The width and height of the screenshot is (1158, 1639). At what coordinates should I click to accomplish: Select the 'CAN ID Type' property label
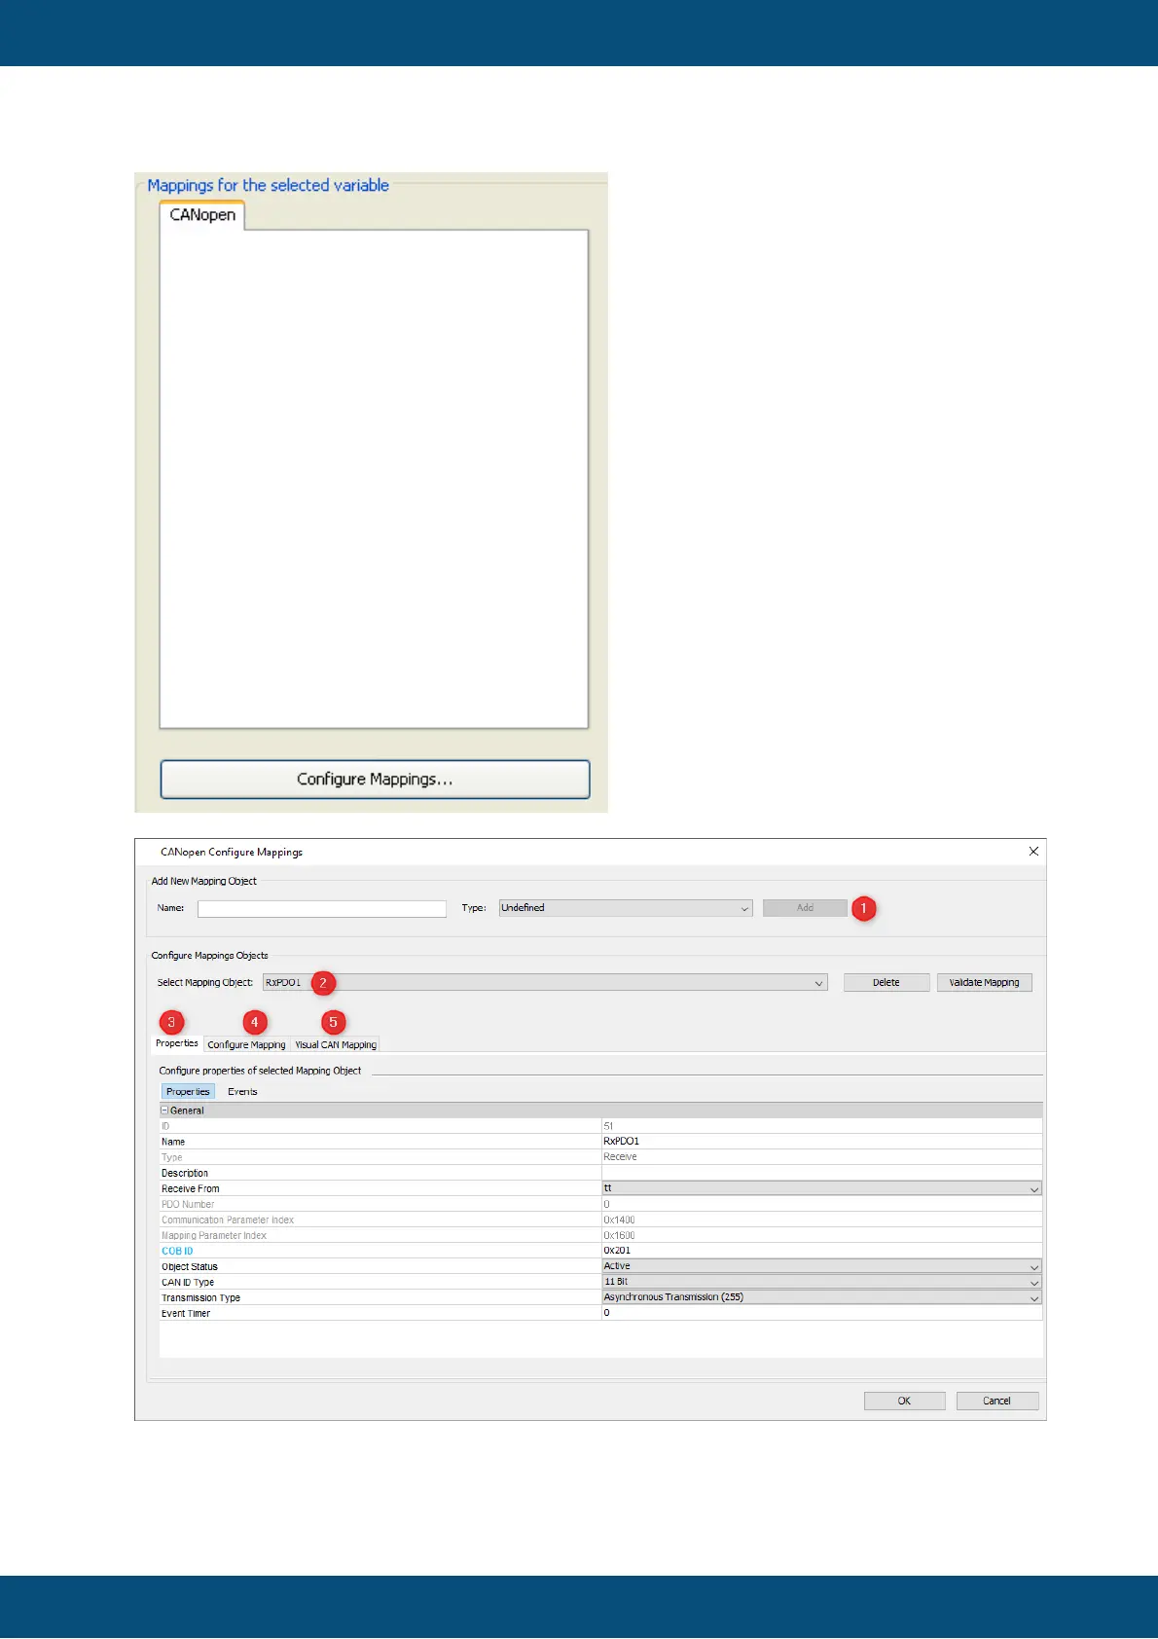(x=188, y=1283)
